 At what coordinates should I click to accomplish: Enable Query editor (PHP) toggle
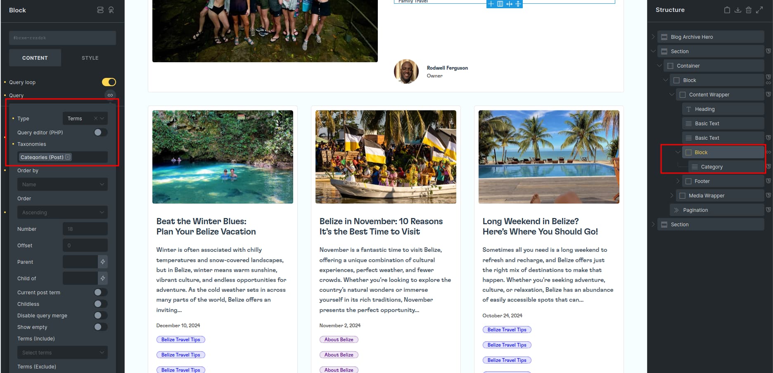pos(101,132)
